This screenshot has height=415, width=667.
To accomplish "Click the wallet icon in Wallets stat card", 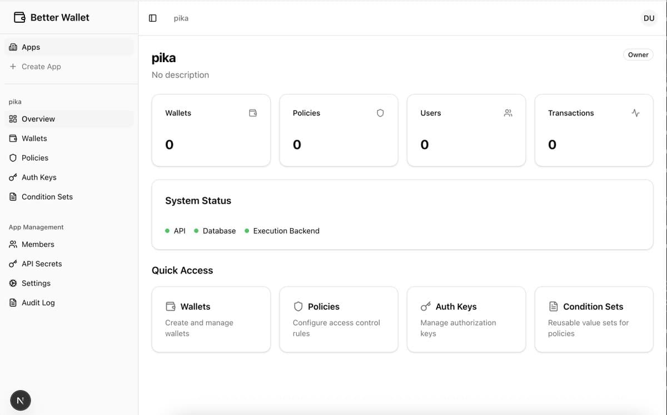I will pyautogui.click(x=253, y=113).
